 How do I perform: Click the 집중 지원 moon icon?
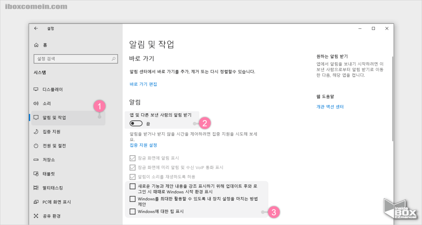point(36,131)
